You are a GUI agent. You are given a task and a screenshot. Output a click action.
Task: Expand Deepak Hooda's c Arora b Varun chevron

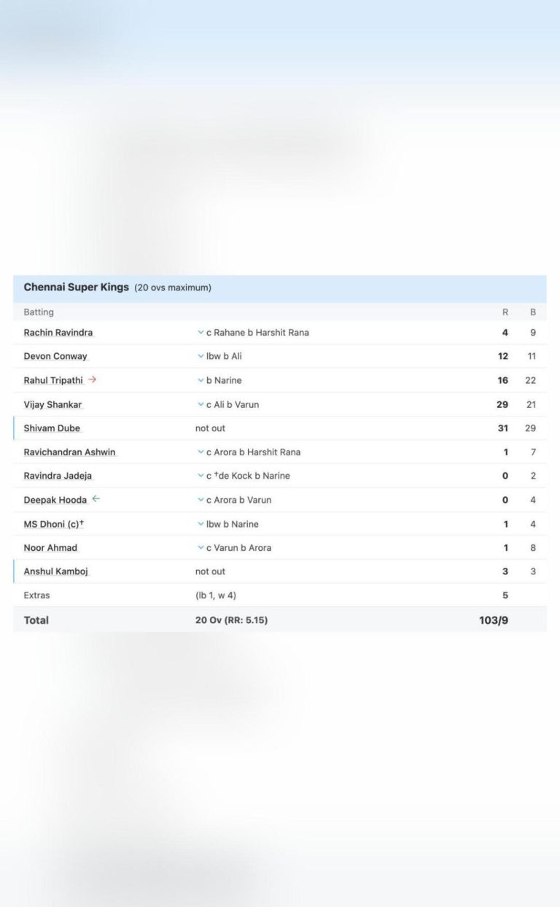(x=201, y=500)
